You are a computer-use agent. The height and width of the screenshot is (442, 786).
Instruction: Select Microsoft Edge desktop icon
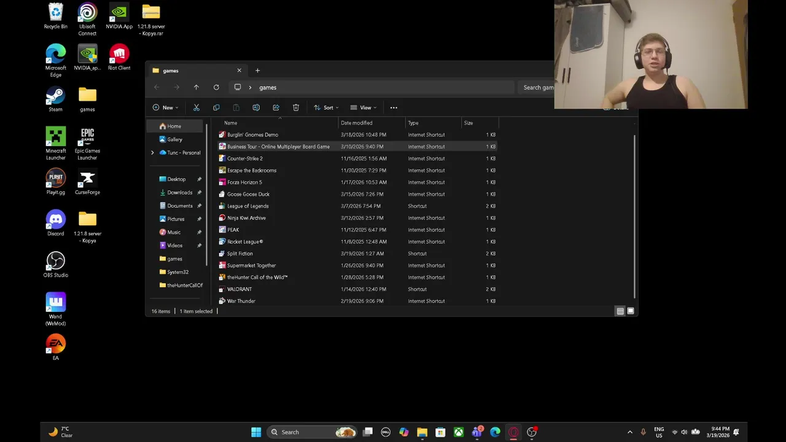point(55,61)
